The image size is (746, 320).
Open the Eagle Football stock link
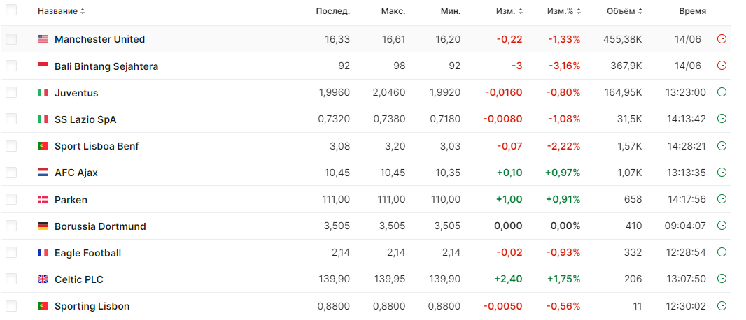88,253
